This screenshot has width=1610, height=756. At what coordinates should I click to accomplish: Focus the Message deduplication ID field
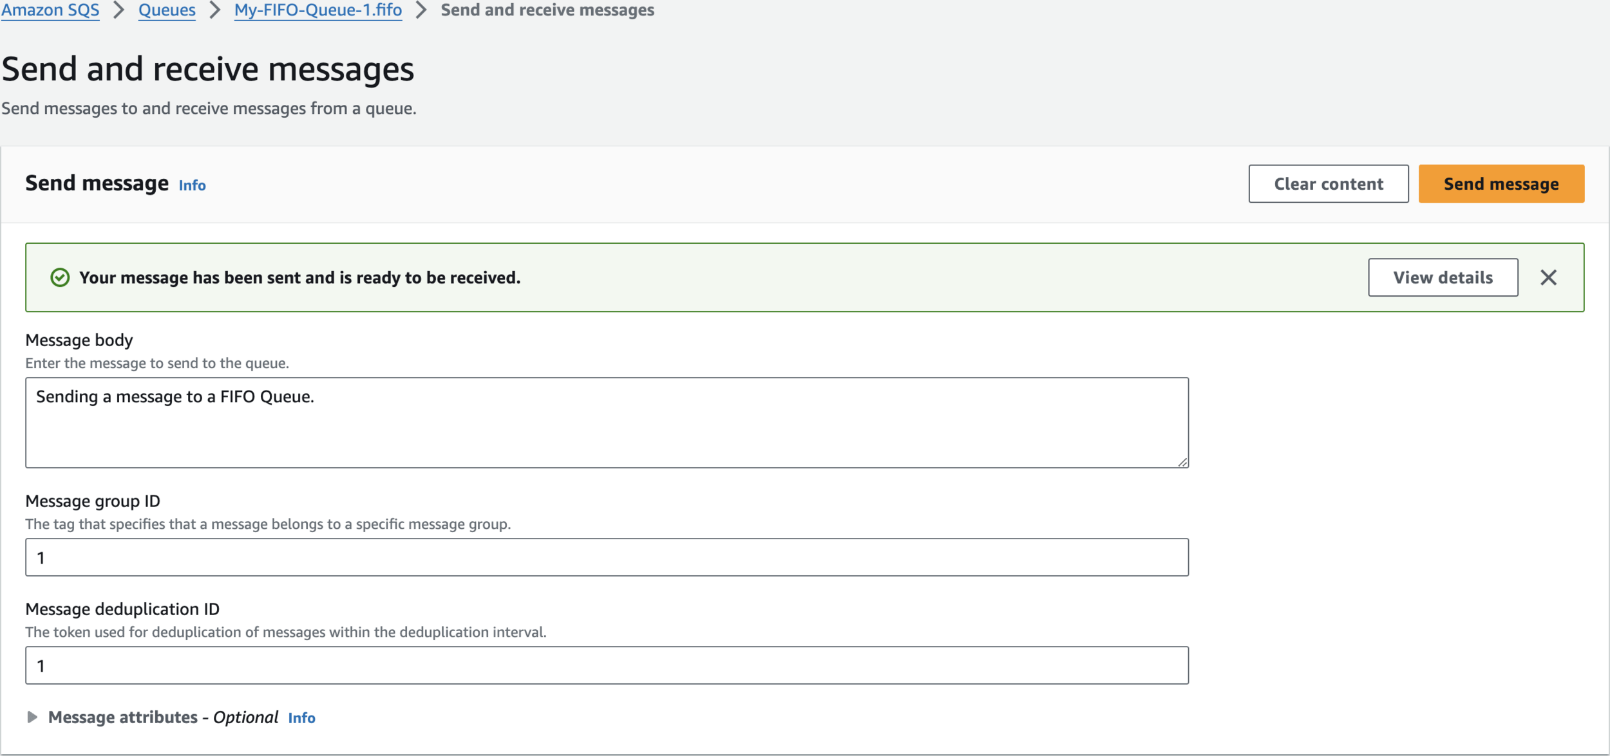(605, 665)
